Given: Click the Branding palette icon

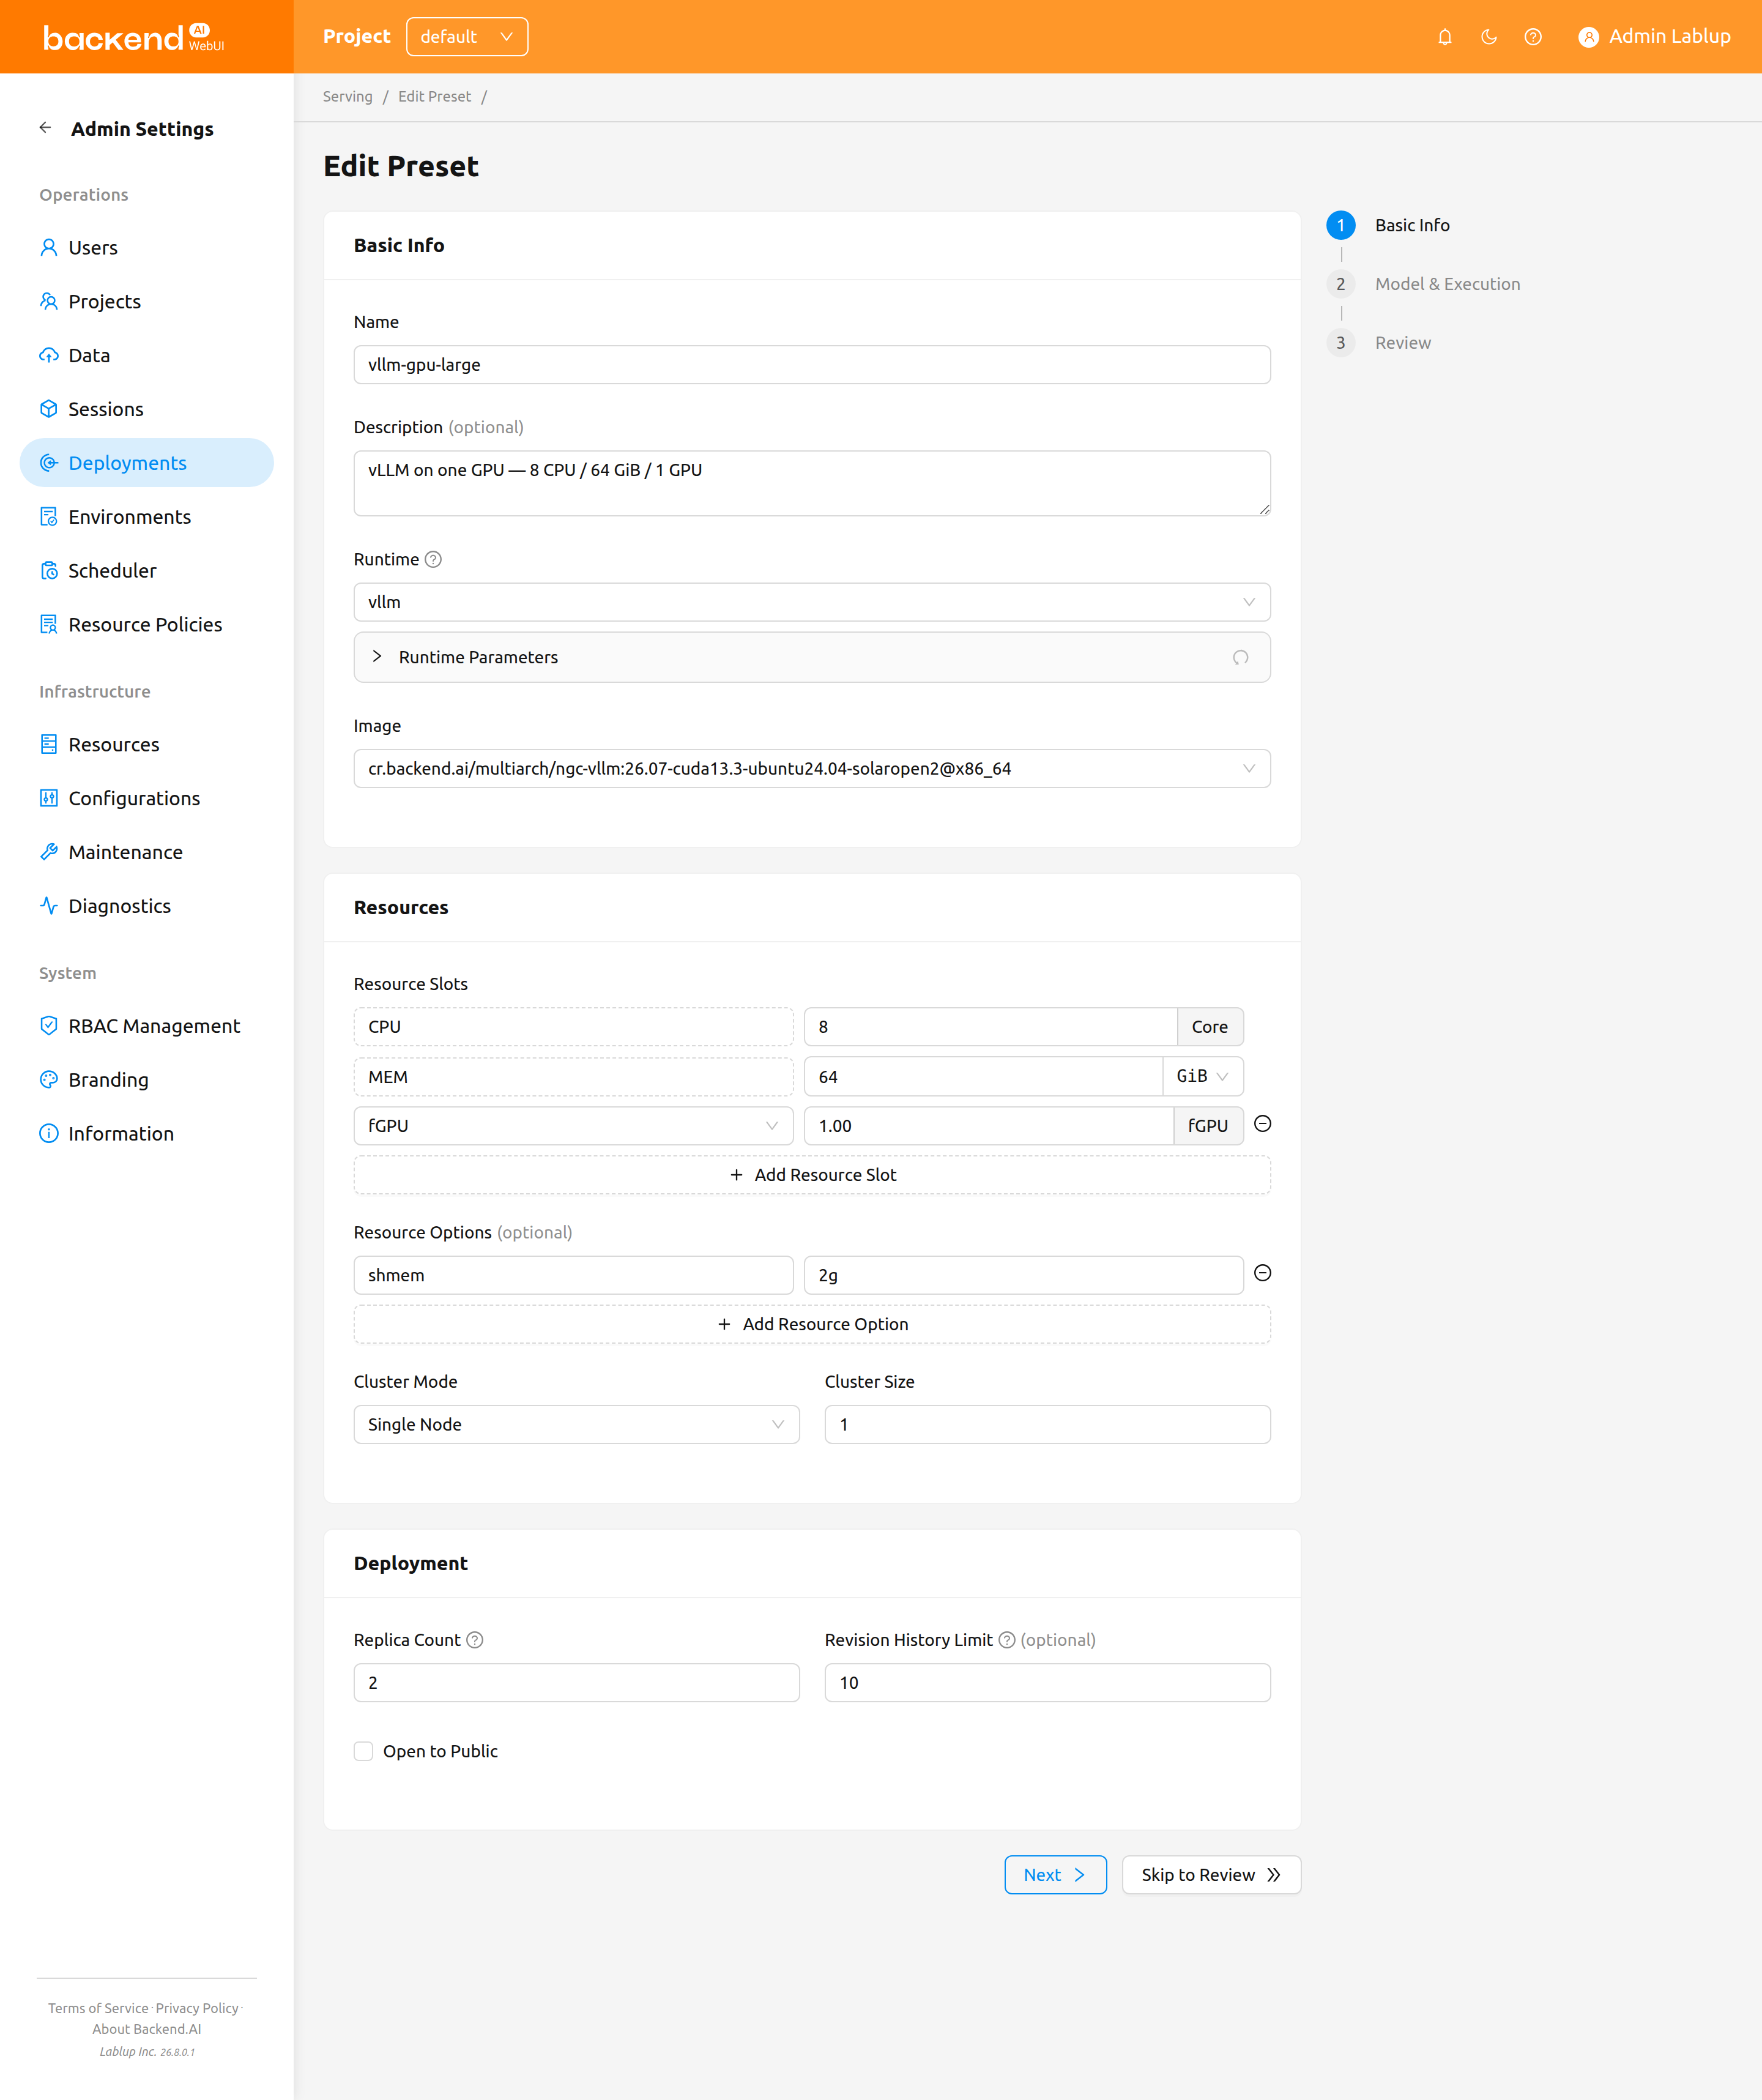Looking at the screenshot, I should [48, 1080].
